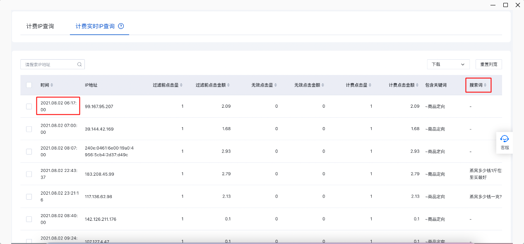
Task: Sort by 时间 column sort icon
Action: (52, 85)
